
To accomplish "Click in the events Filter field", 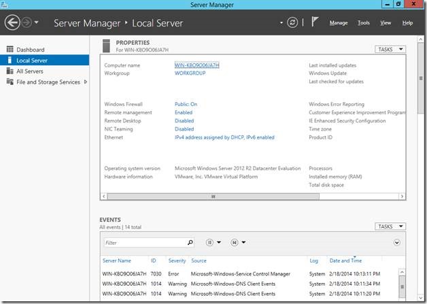I will coord(146,242).
